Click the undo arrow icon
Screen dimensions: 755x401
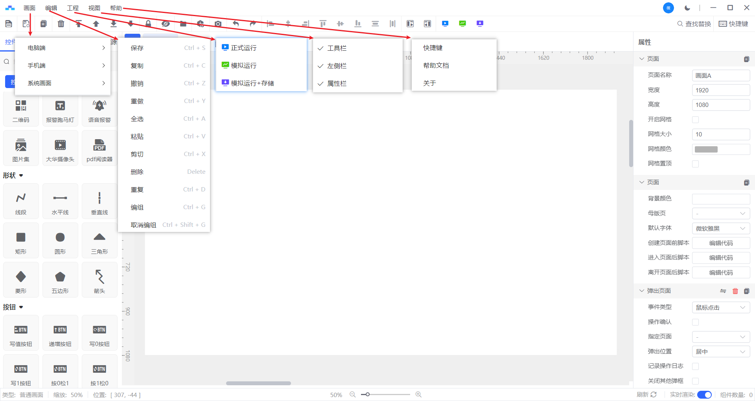236,24
